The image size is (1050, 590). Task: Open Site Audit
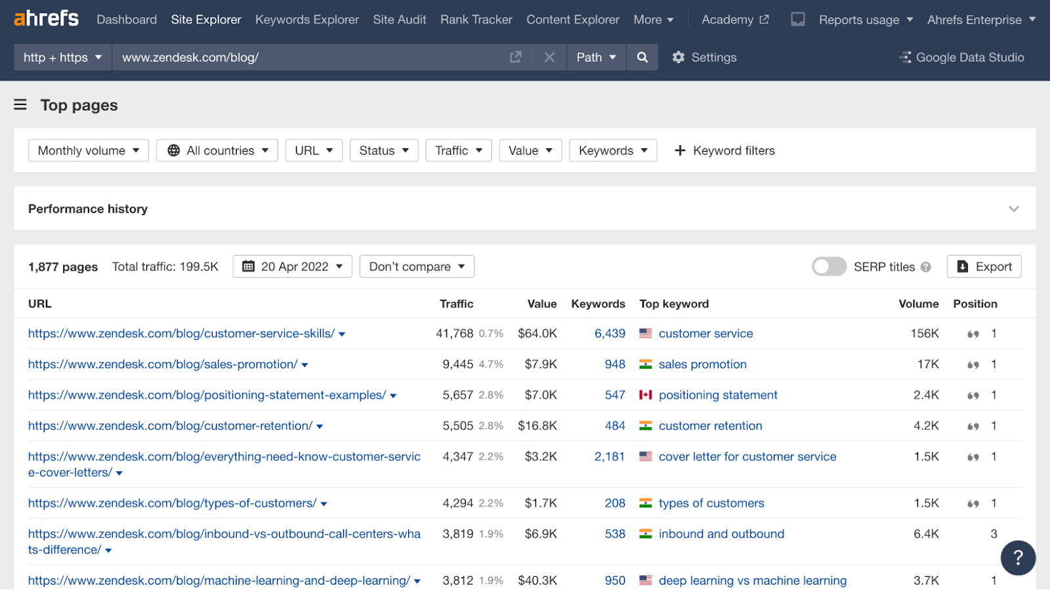(400, 20)
